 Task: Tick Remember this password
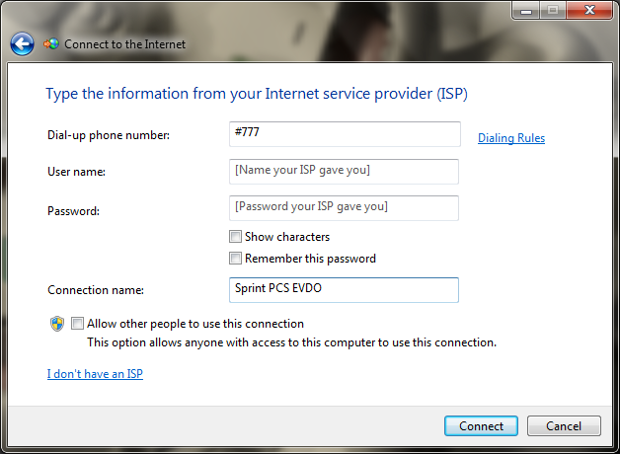pyautogui.click(x=235, y=259)
